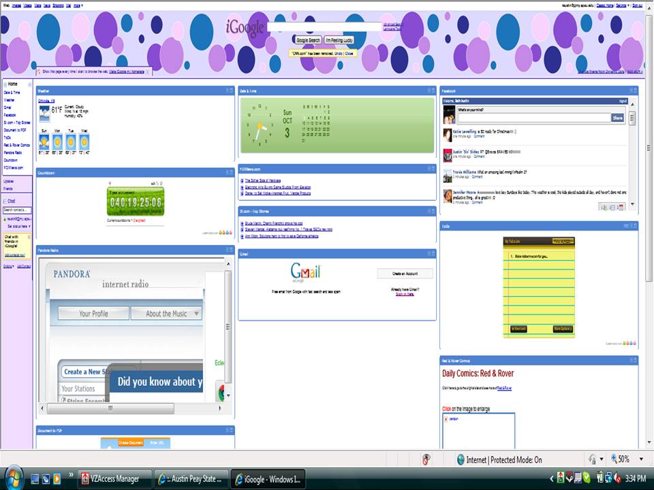Click Monday forecast sun icon
Image resolution: width=654 pixels, height=490 pixels.
[57, 142]
